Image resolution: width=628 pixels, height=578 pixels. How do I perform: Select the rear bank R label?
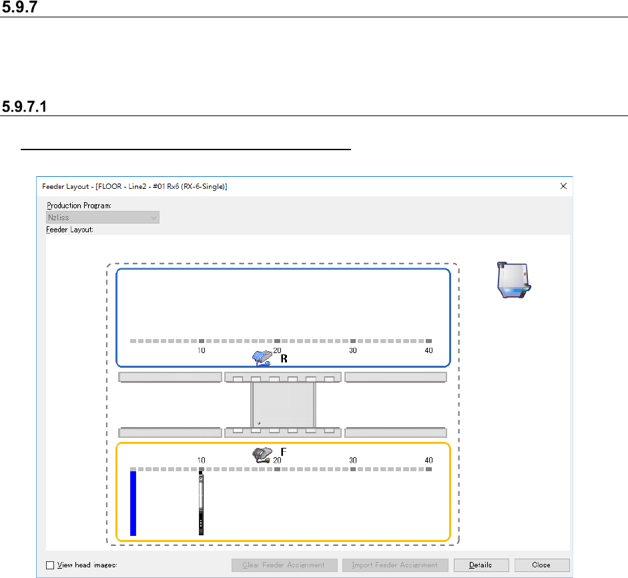coord(284,358)
